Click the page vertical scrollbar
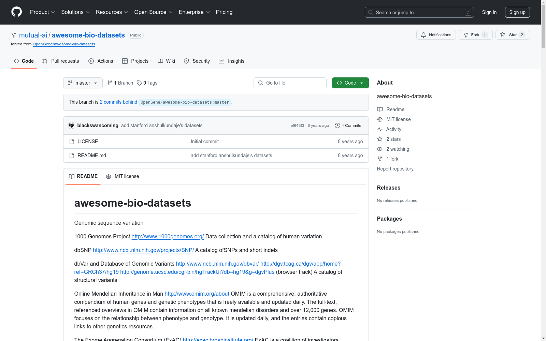Screen dimensions: 546x341 point(543,170)
